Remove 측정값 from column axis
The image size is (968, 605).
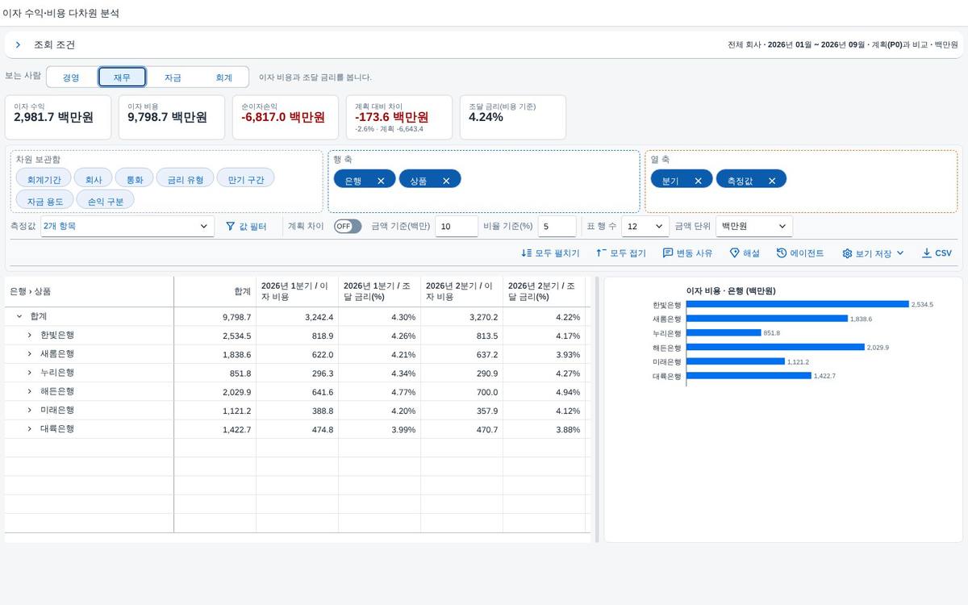click(x=772, y=181)
